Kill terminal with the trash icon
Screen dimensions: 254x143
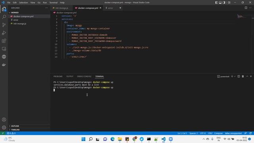(x=243, y=76)
